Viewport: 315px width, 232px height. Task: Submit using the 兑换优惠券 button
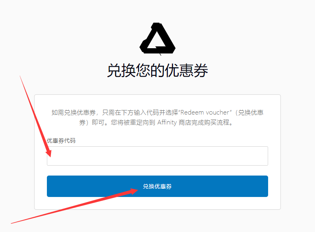pos(157,186)
